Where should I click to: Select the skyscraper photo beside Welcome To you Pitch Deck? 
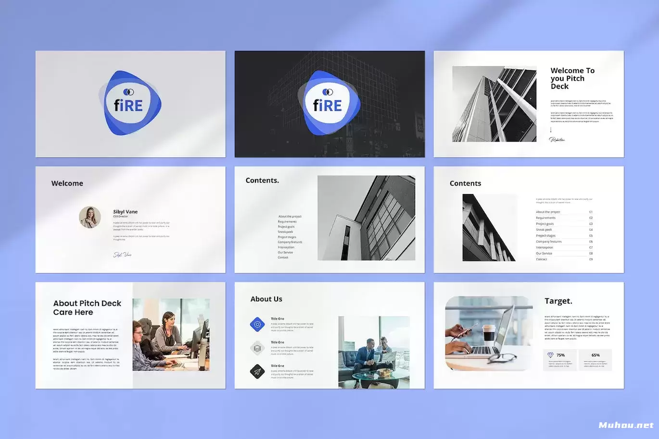tap(494, 104)
